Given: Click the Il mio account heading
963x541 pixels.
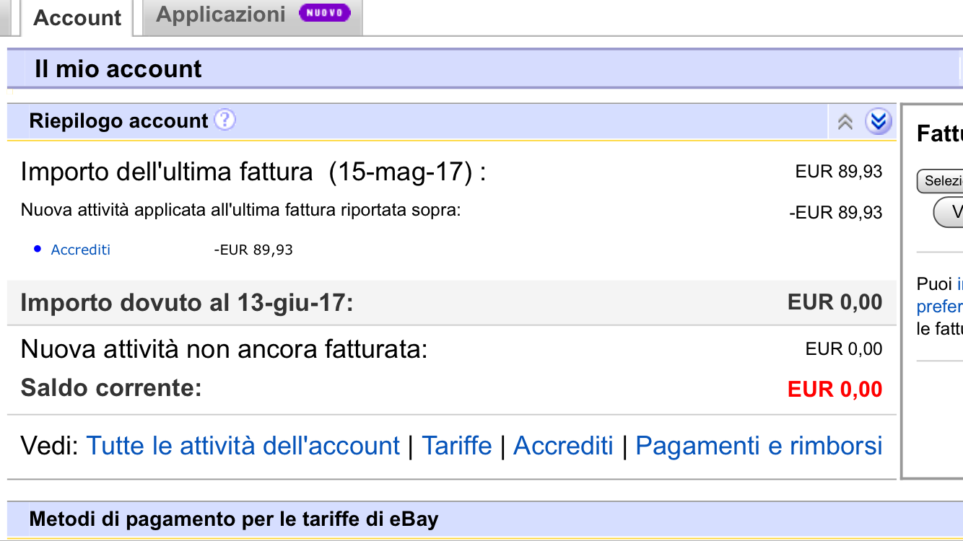Looking at the screenshot, I should point(118,69).
